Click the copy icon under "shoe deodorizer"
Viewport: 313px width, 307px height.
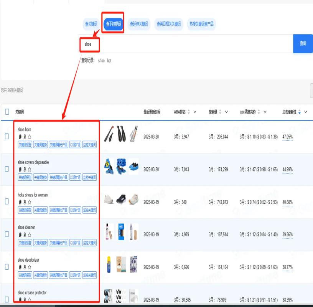(20, 267)
